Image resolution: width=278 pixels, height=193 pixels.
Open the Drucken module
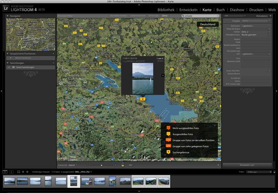coord(256,10)
